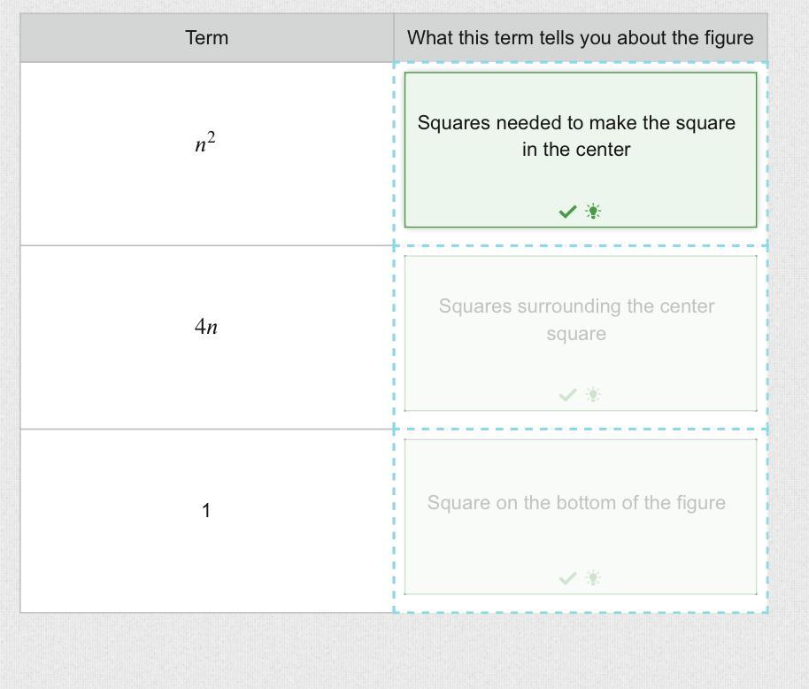
Task: Click the checkmark on 'Square on the bottom' card
Action: (567, 578)
